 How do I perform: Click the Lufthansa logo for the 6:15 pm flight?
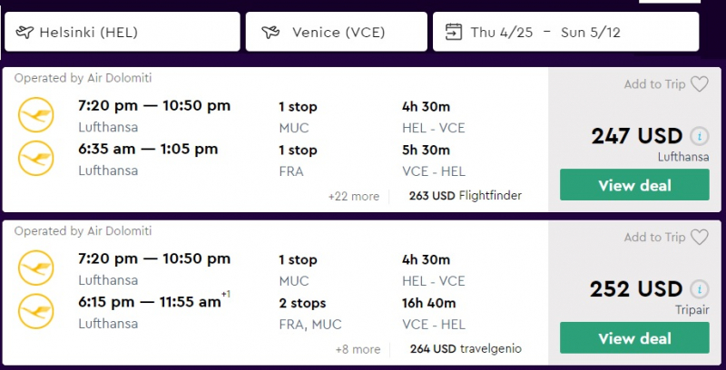(35, 311)
